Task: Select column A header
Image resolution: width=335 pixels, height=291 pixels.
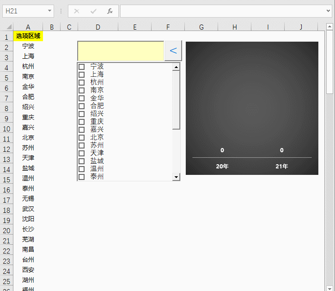Action: click(x=28, y=27)
